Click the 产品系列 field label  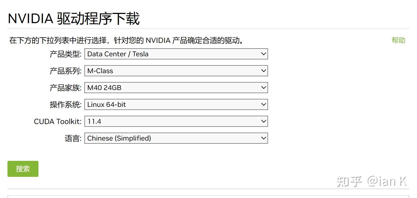click(x=65, y=71)
